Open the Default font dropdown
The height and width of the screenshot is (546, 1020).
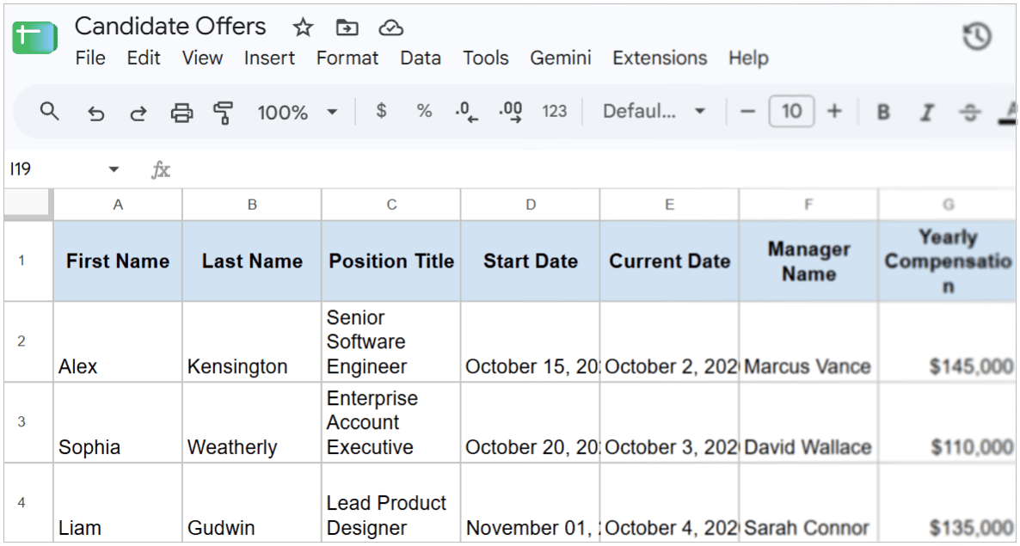coord(654,112)
